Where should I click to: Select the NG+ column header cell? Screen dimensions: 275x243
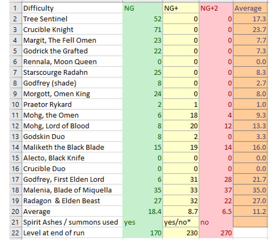(x=181, y=8)
